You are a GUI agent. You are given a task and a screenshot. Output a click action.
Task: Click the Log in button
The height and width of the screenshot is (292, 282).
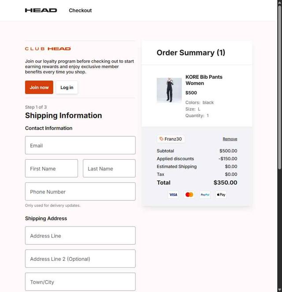click(67, 88)
